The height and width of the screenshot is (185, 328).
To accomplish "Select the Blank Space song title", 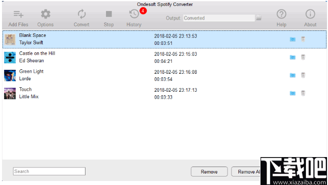I will pyautogui.click(x=32, y=35).
